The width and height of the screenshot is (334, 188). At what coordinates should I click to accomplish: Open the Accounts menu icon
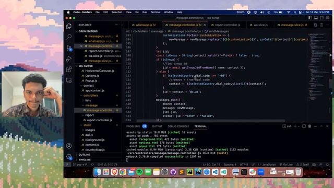click(x=69, y=146)
